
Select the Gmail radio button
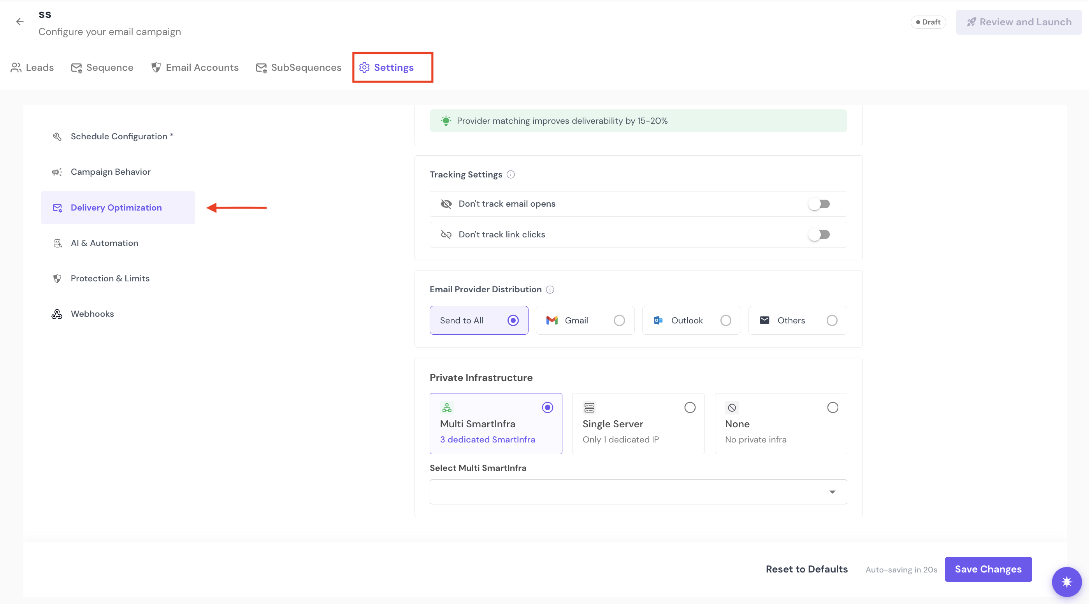[x=619, y=320]
